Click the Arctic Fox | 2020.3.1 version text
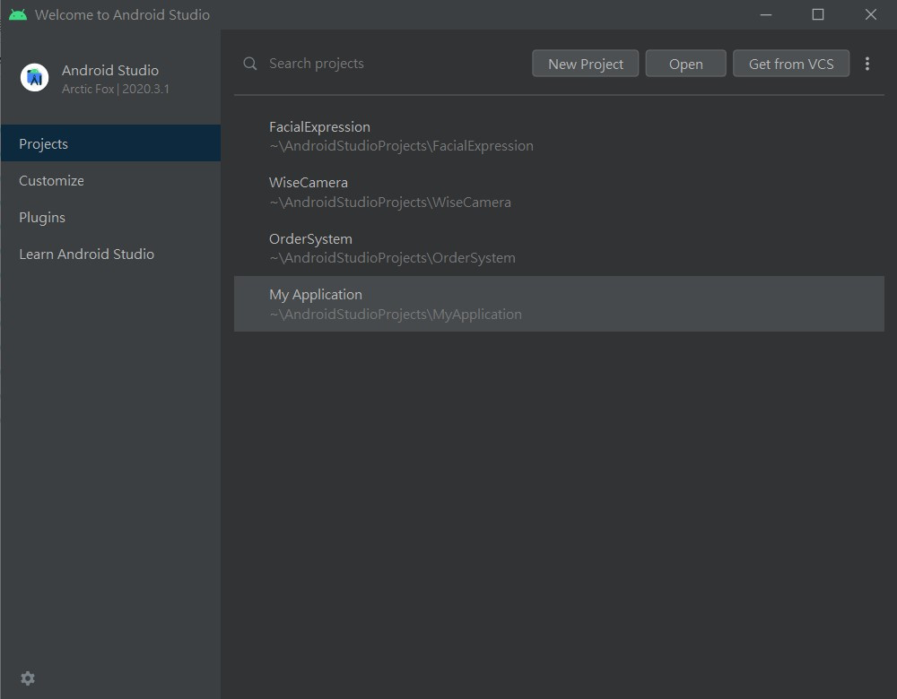The height and width of the screenshot is (699, 897). point(116,89)
